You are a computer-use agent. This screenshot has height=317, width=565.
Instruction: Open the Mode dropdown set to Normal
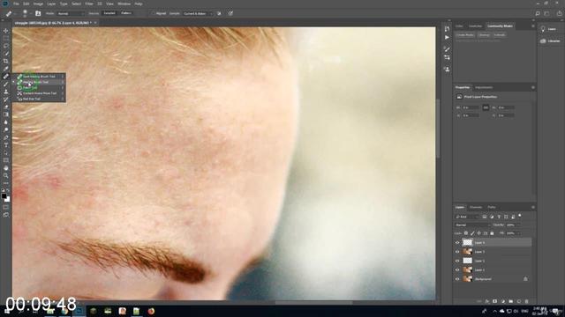tap(71, 13)
